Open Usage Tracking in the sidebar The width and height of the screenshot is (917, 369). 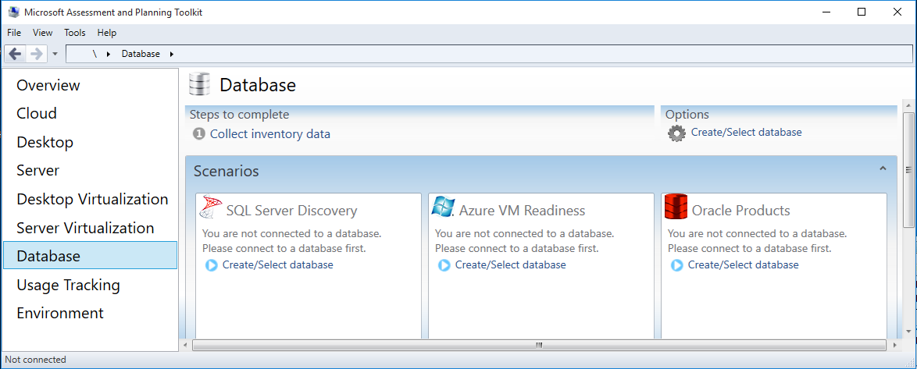[90, 285]
